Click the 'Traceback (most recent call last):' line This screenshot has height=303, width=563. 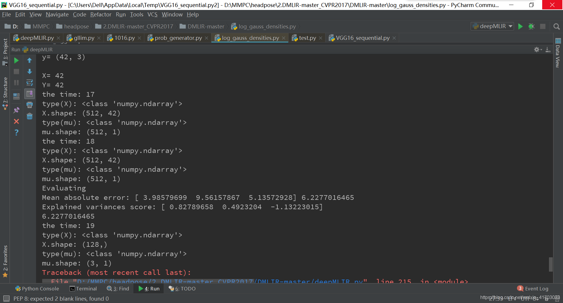(116, 273)
